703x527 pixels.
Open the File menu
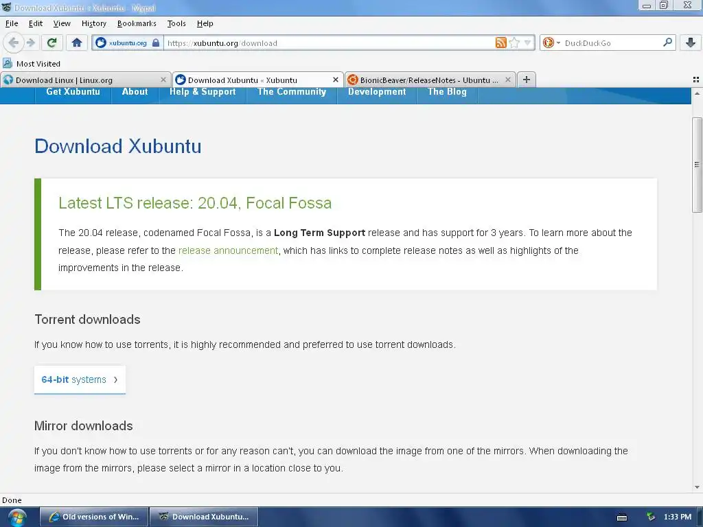click(x=12, y=23)
